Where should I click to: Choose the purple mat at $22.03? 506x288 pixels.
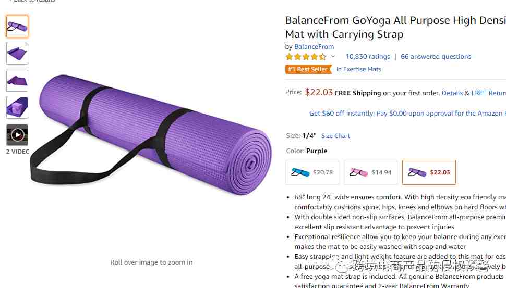pos(429,172)
